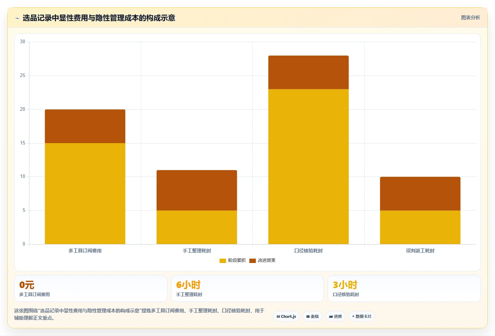Click the yellow segment of 口径核验耗时 bar
The width and height of the screenshot is (495, 336).
[x=308, y=167]
